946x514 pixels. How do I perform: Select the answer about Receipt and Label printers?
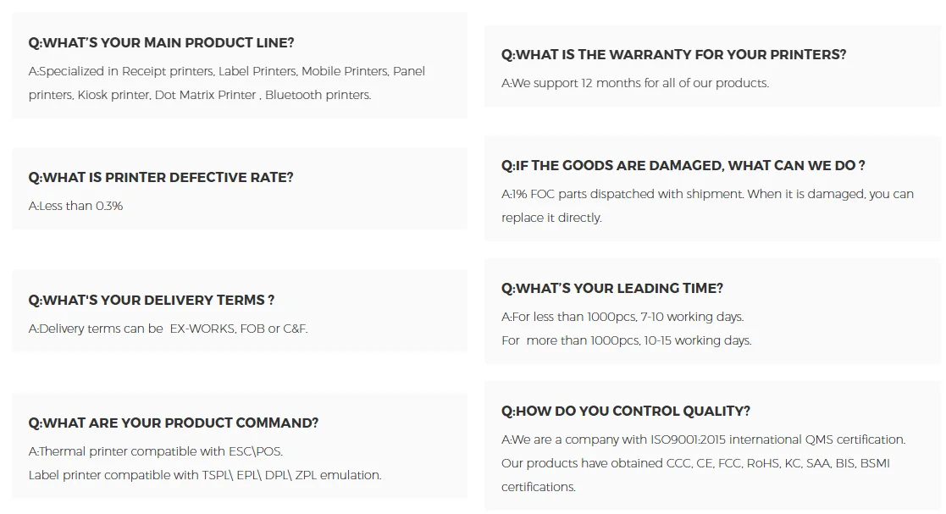[x=227, y=83]
